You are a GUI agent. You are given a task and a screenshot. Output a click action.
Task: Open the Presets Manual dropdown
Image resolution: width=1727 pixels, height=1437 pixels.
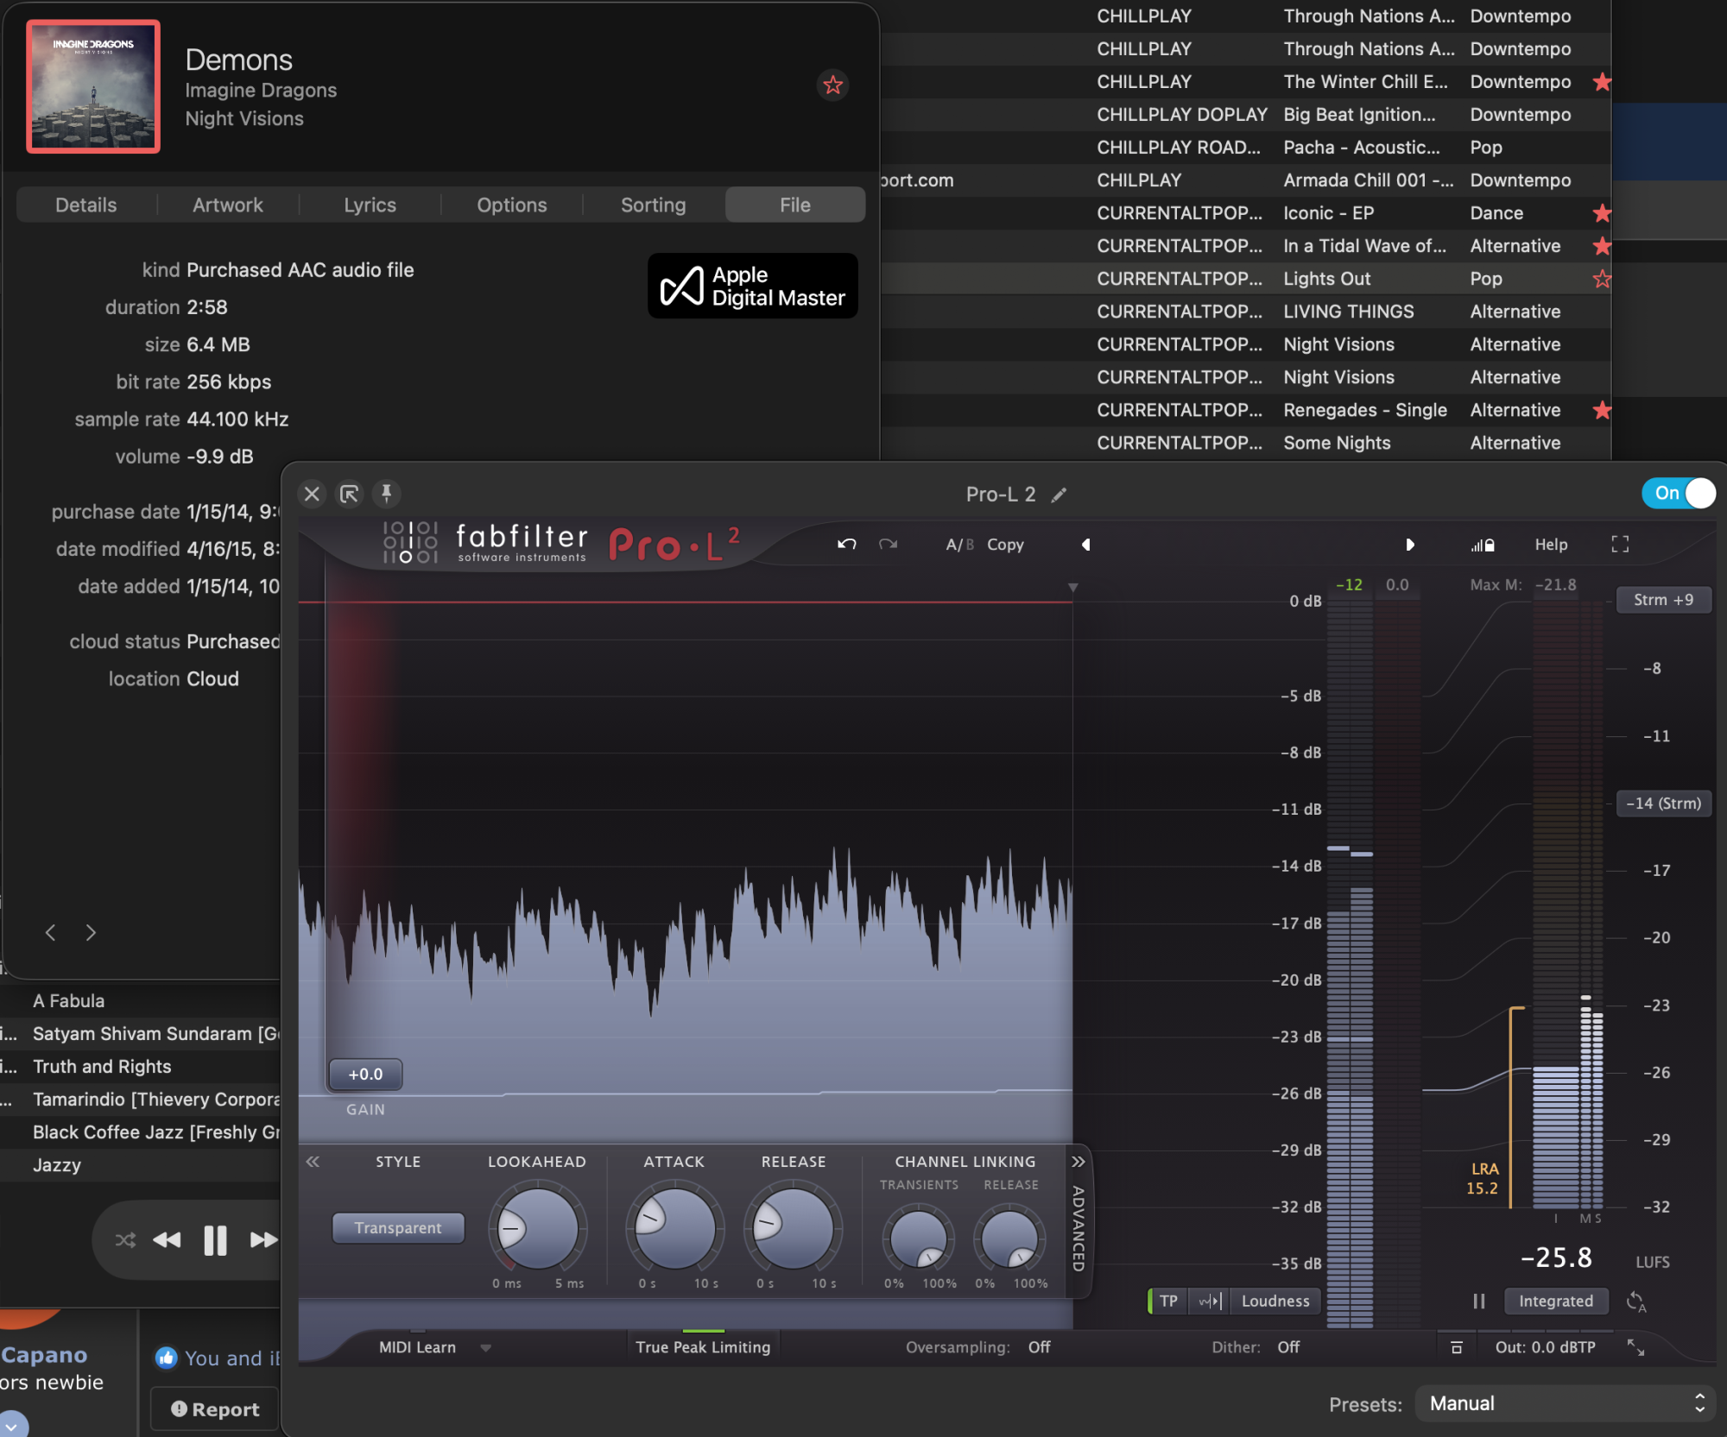point(1565,1403)
